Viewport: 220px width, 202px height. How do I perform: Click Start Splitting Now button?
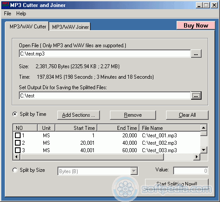coord(177,184)
